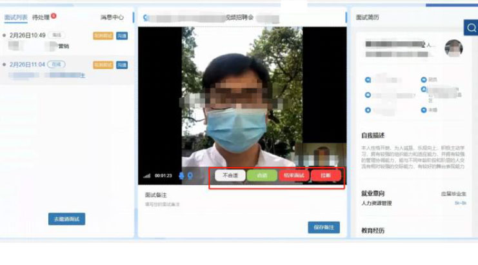
Task: Click the orange button in the 11:04 row
Action: (103, 65)
